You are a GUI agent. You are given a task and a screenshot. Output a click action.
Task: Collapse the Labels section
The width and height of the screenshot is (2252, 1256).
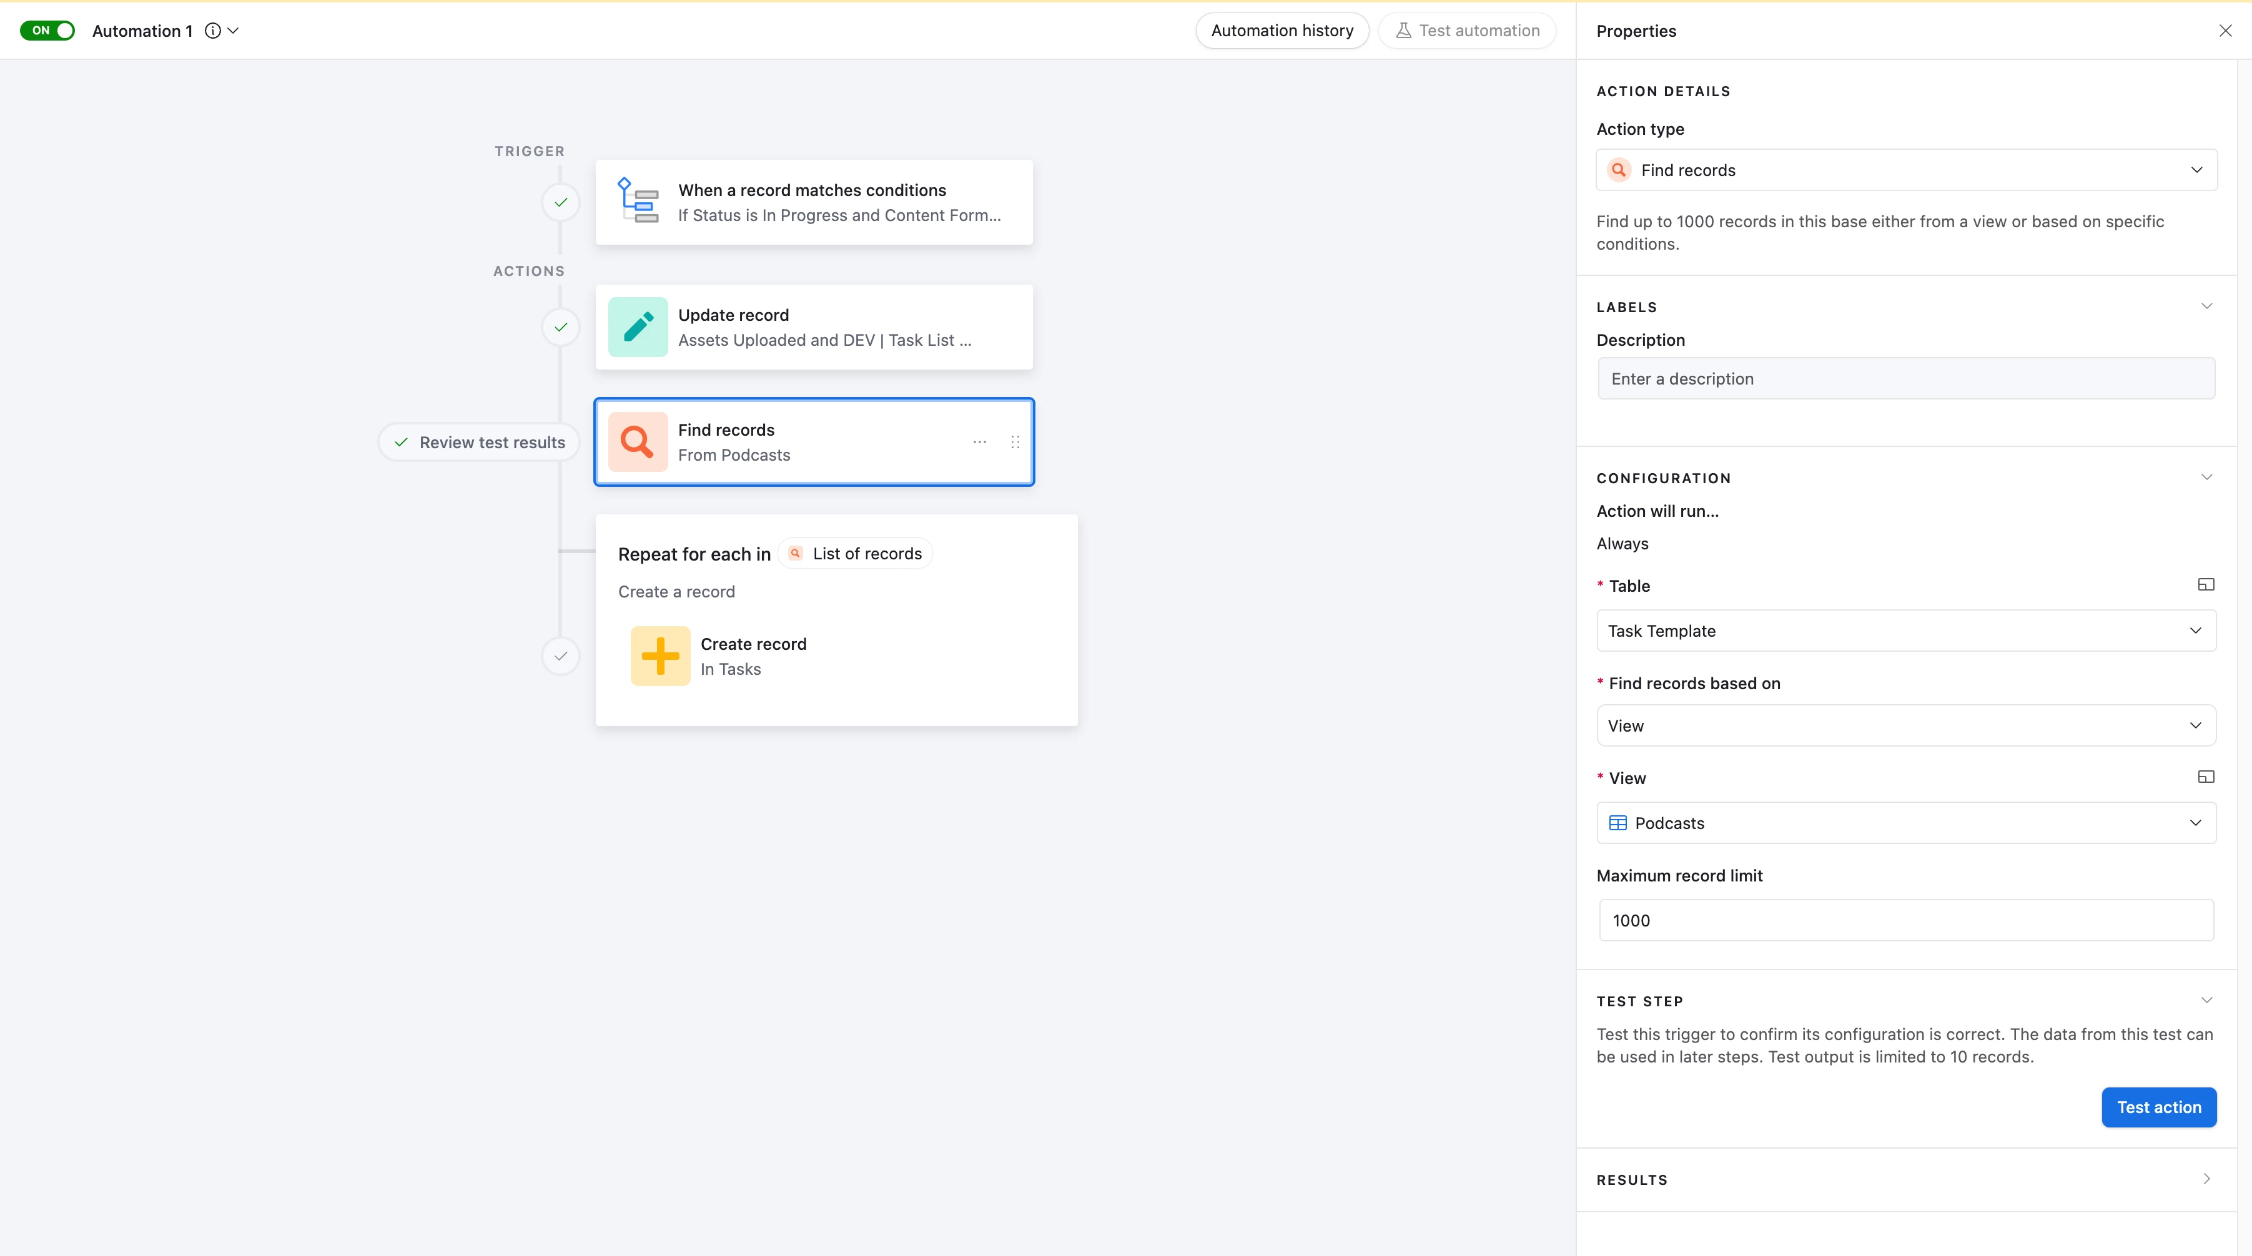pyautogui.click(x=2206, y=307)
